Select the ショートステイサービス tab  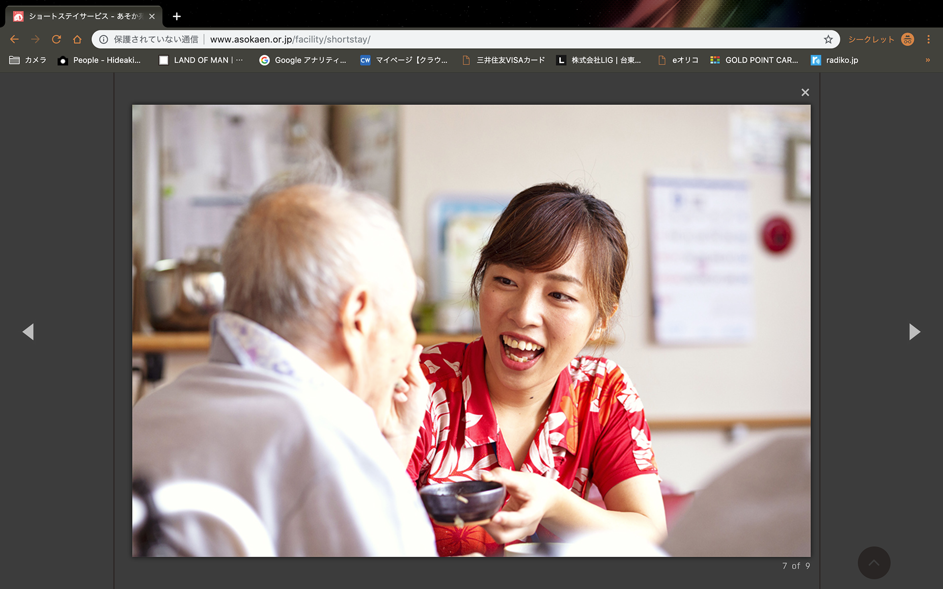81,16
